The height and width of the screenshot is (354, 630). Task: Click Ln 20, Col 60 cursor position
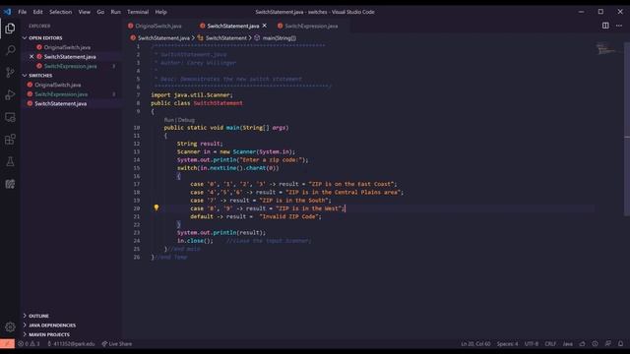(475, 344)
